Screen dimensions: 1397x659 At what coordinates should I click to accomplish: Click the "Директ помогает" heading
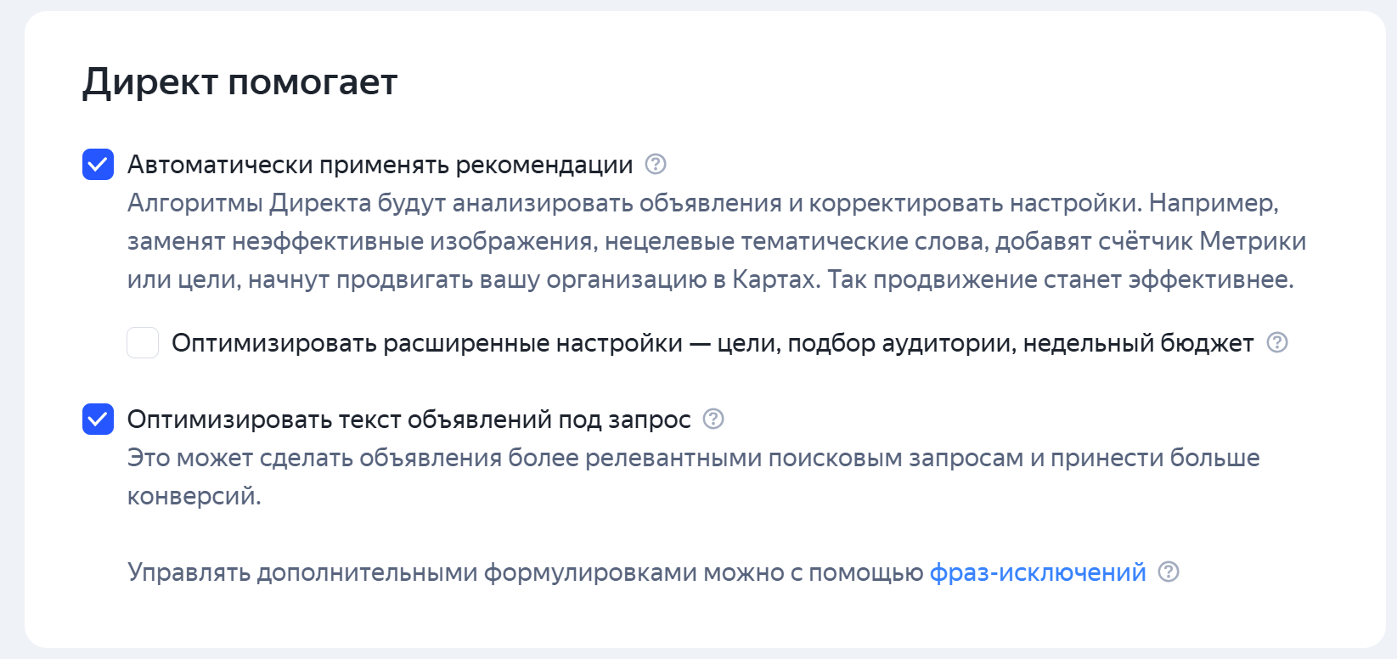point(239,82)
